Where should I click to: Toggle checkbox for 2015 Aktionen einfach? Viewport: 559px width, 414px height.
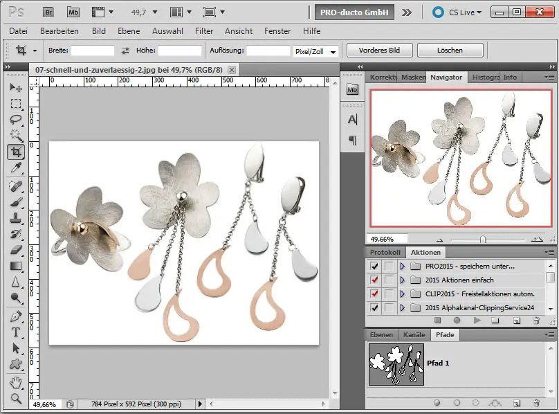(375, 280)
